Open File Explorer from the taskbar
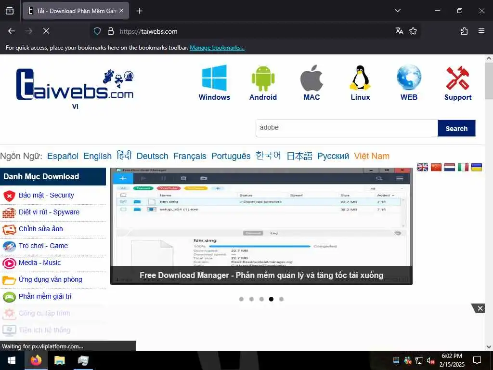The width and height of the screenshot is (493, 370). point(59,360)
